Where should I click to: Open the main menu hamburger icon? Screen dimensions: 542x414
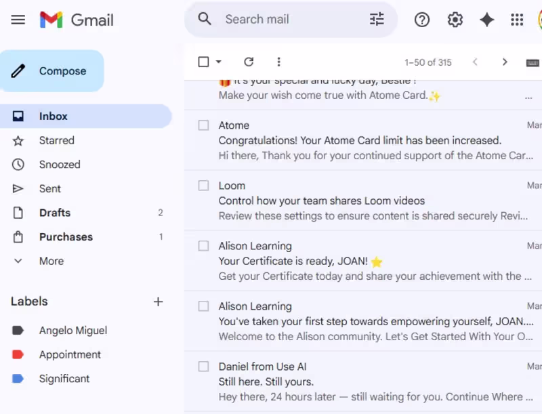[18, 20]
